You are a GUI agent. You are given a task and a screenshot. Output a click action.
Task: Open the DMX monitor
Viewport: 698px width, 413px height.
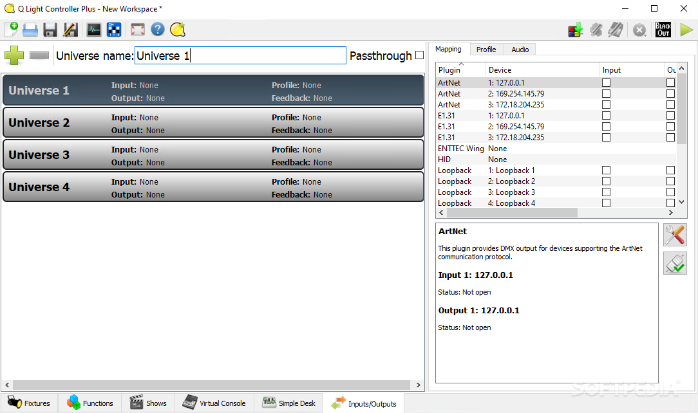click(x=94, y=30)
